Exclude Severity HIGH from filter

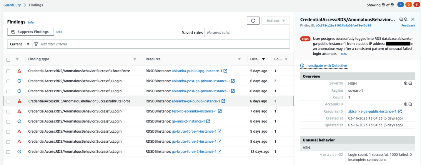(x=410, y=83)
